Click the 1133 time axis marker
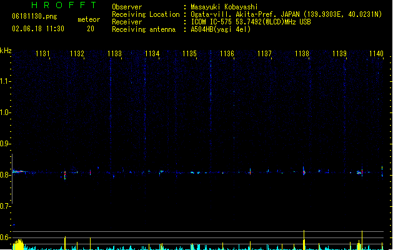Viewport: 393px width, 250px height. tap(114, 54)
